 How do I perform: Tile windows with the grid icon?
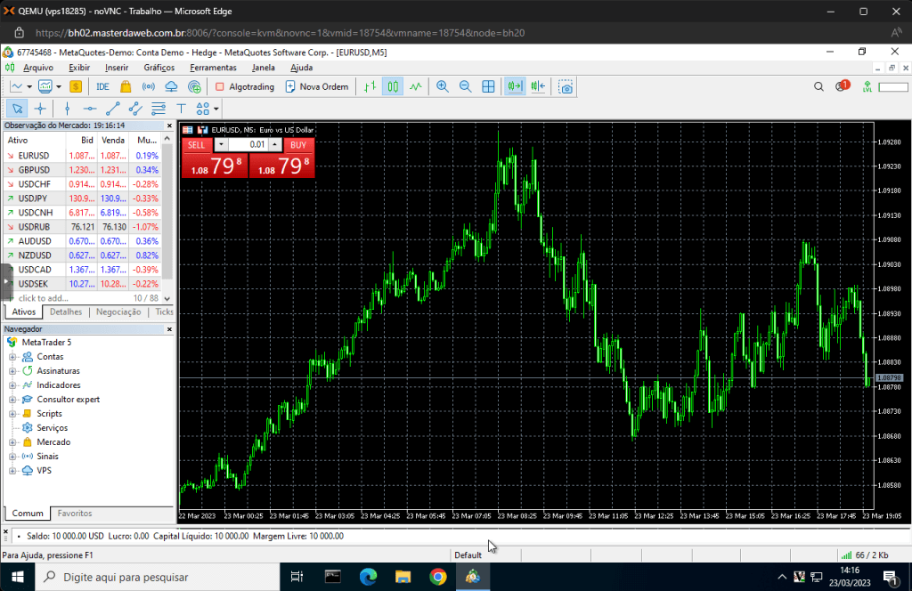[489, 86]
